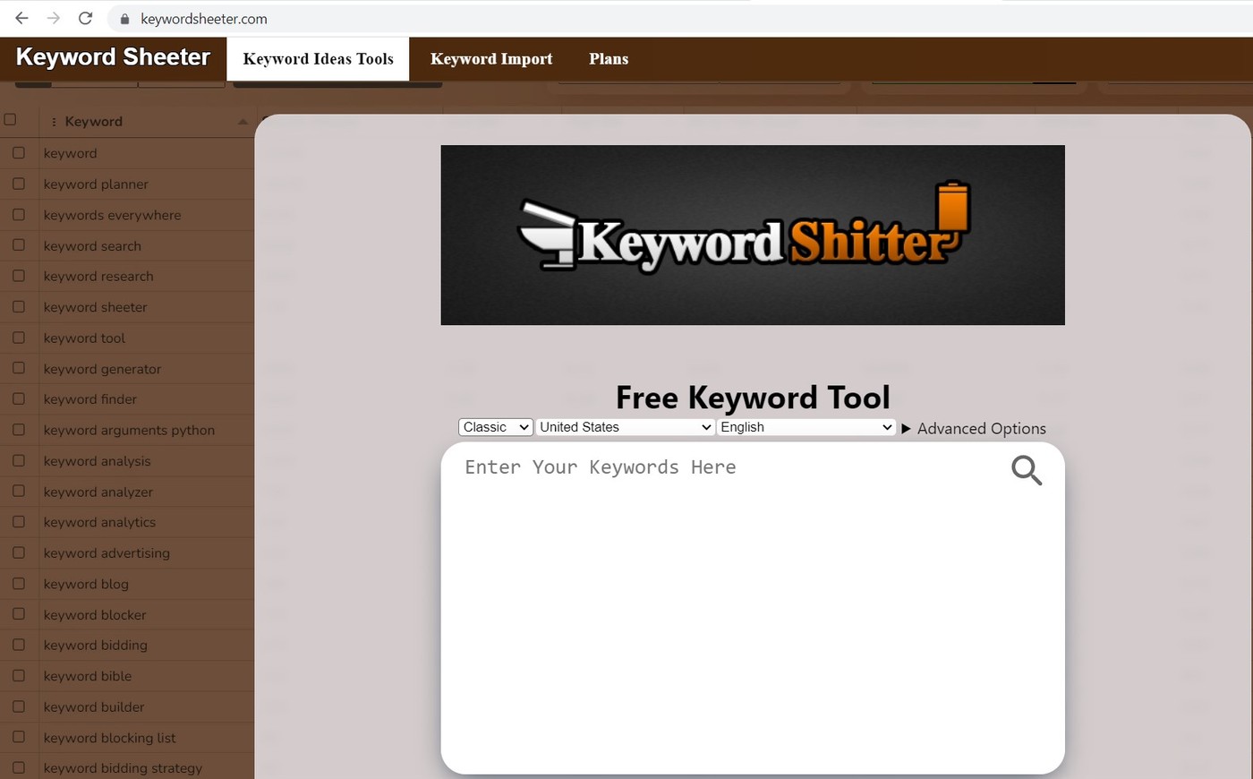
Task: Check the box for 'keyword bible'
Action: click(19, 675)
